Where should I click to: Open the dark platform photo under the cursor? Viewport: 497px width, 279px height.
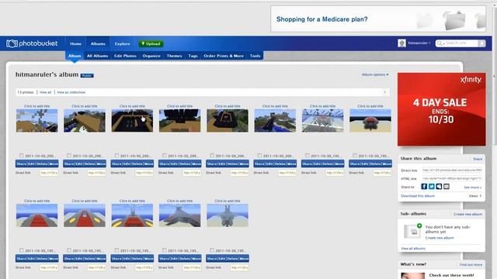132,121
